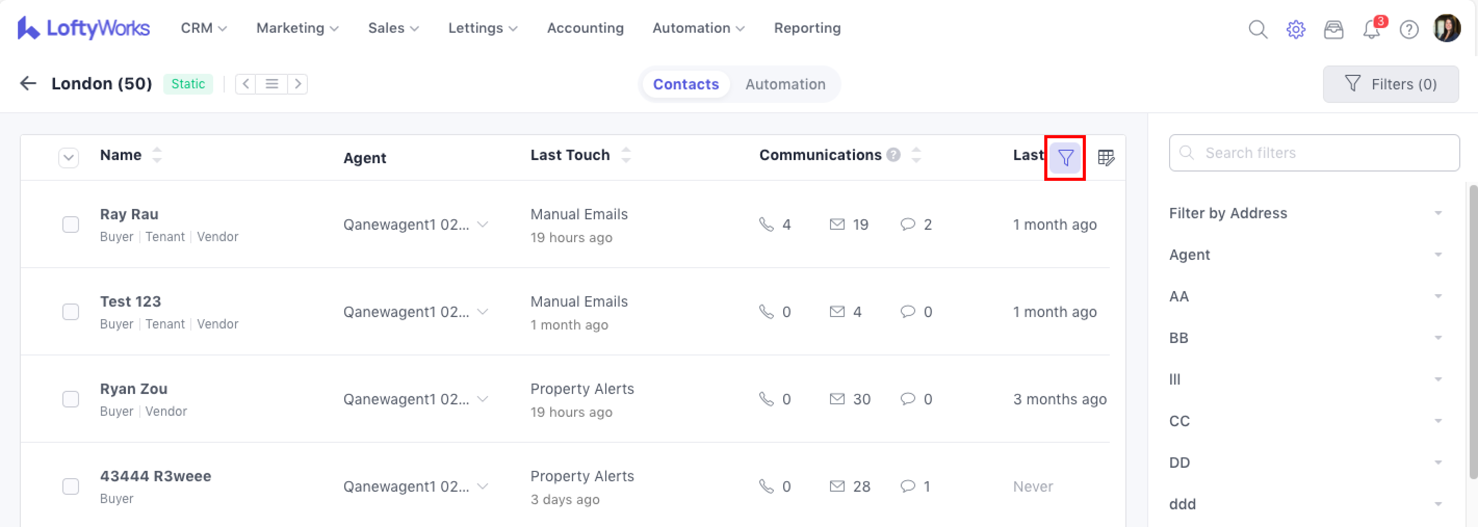
Task: Open the select-all dropdown in table header
Action: click(x=68, y=157)
